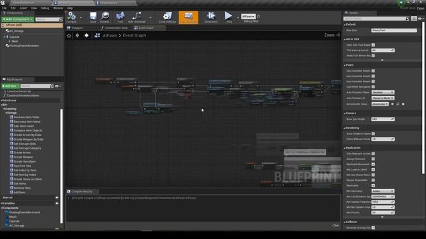426x239 pixels.
Task: Open Details view options eye icon
Action: pyautogui.click(x=420, y=19)
